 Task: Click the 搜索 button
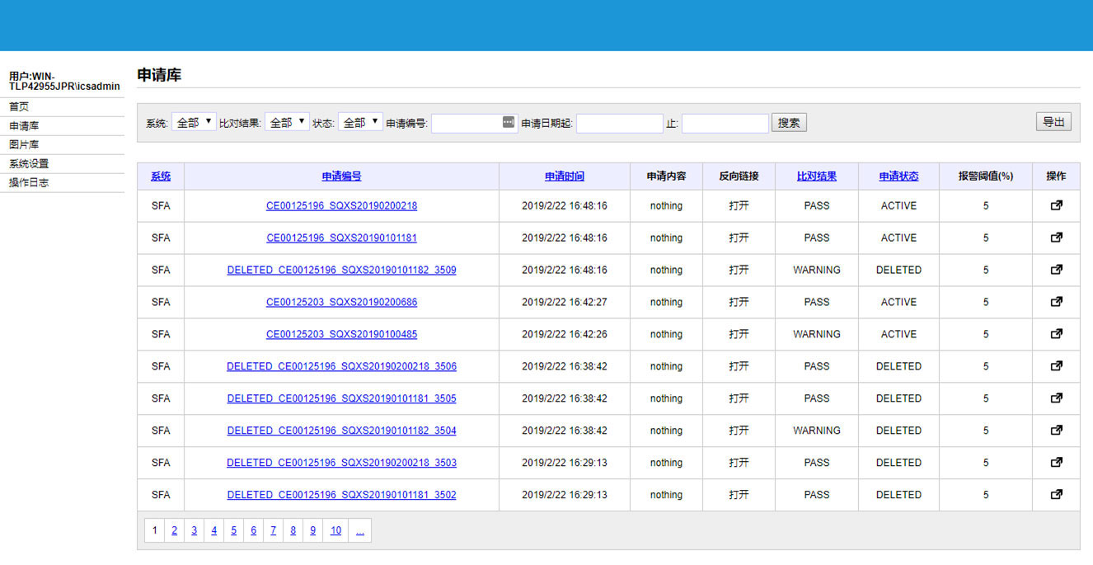coord(789,123)
